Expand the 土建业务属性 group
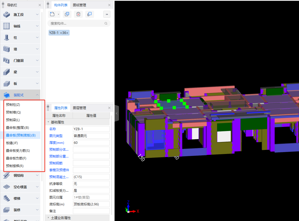This screenshot has height=221, width=299. [x=49, y=218]
